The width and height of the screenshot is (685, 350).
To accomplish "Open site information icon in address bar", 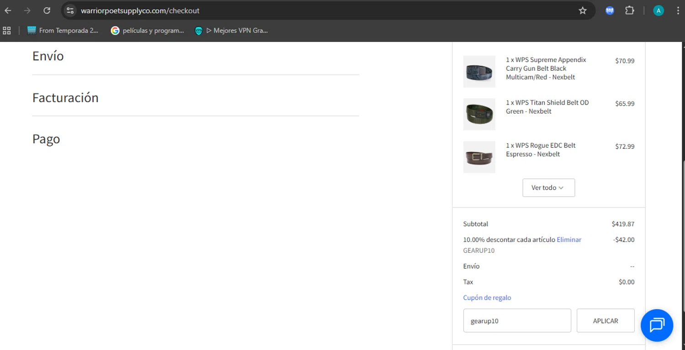I will pos(70,10).
